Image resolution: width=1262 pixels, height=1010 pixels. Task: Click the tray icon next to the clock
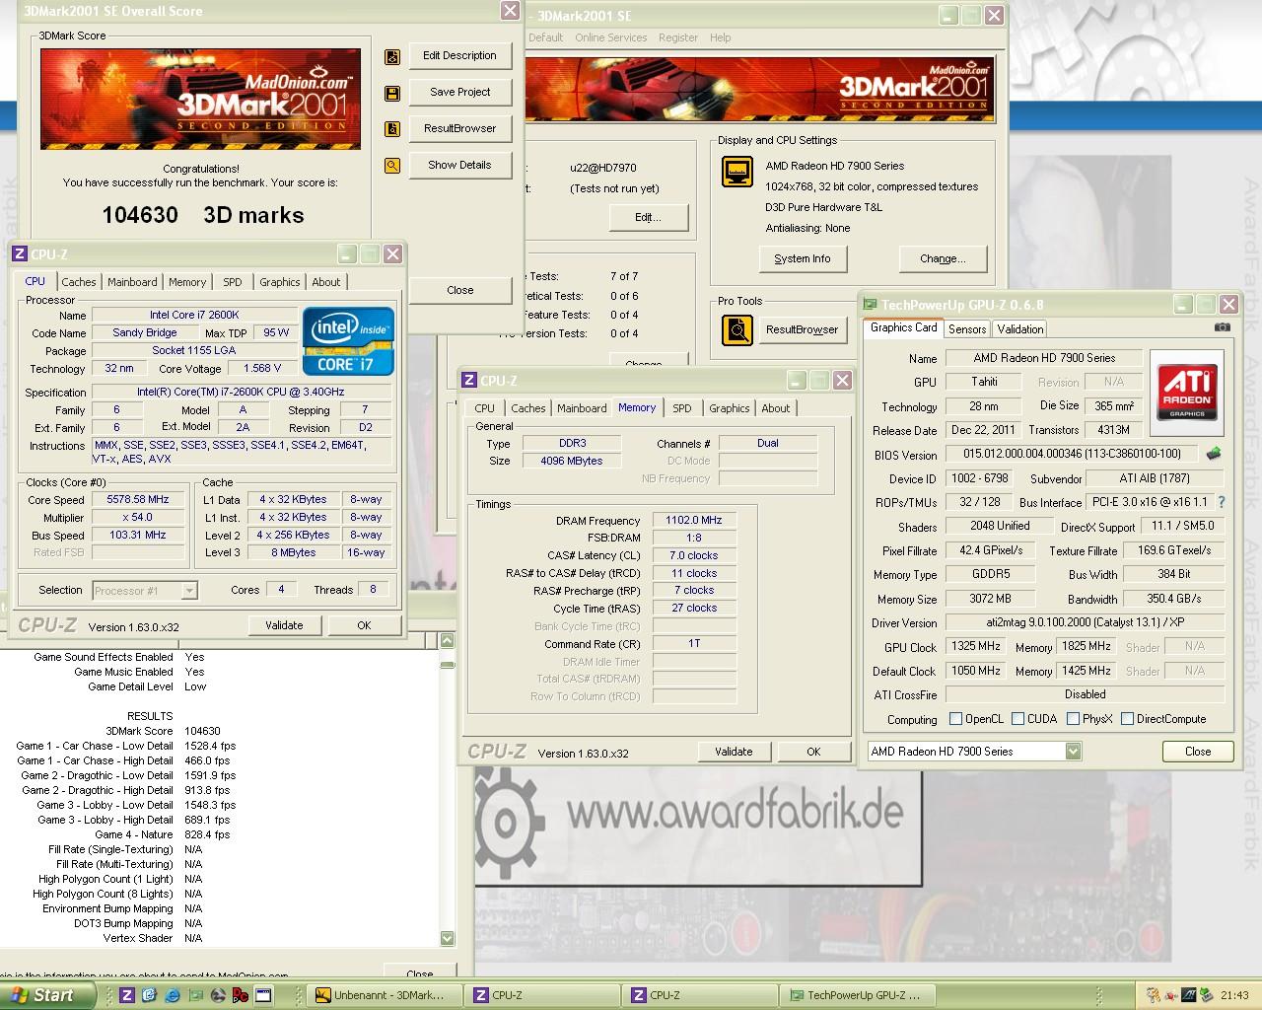tap(1209, 995)
